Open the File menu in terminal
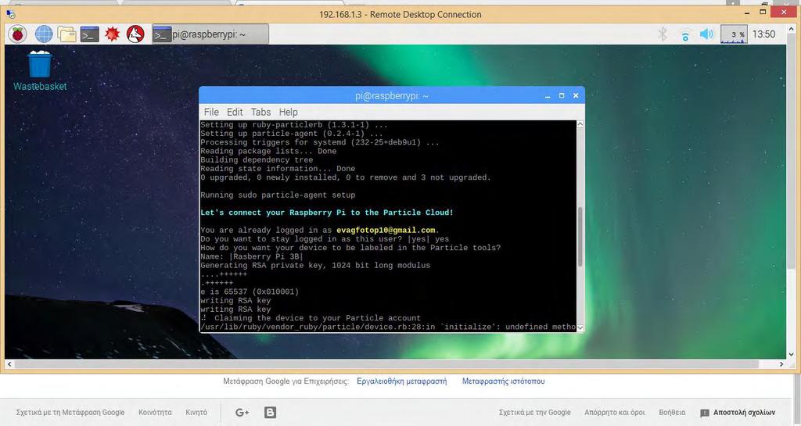The width and height of the screenshot is (801, 426). tap(211, 112)
